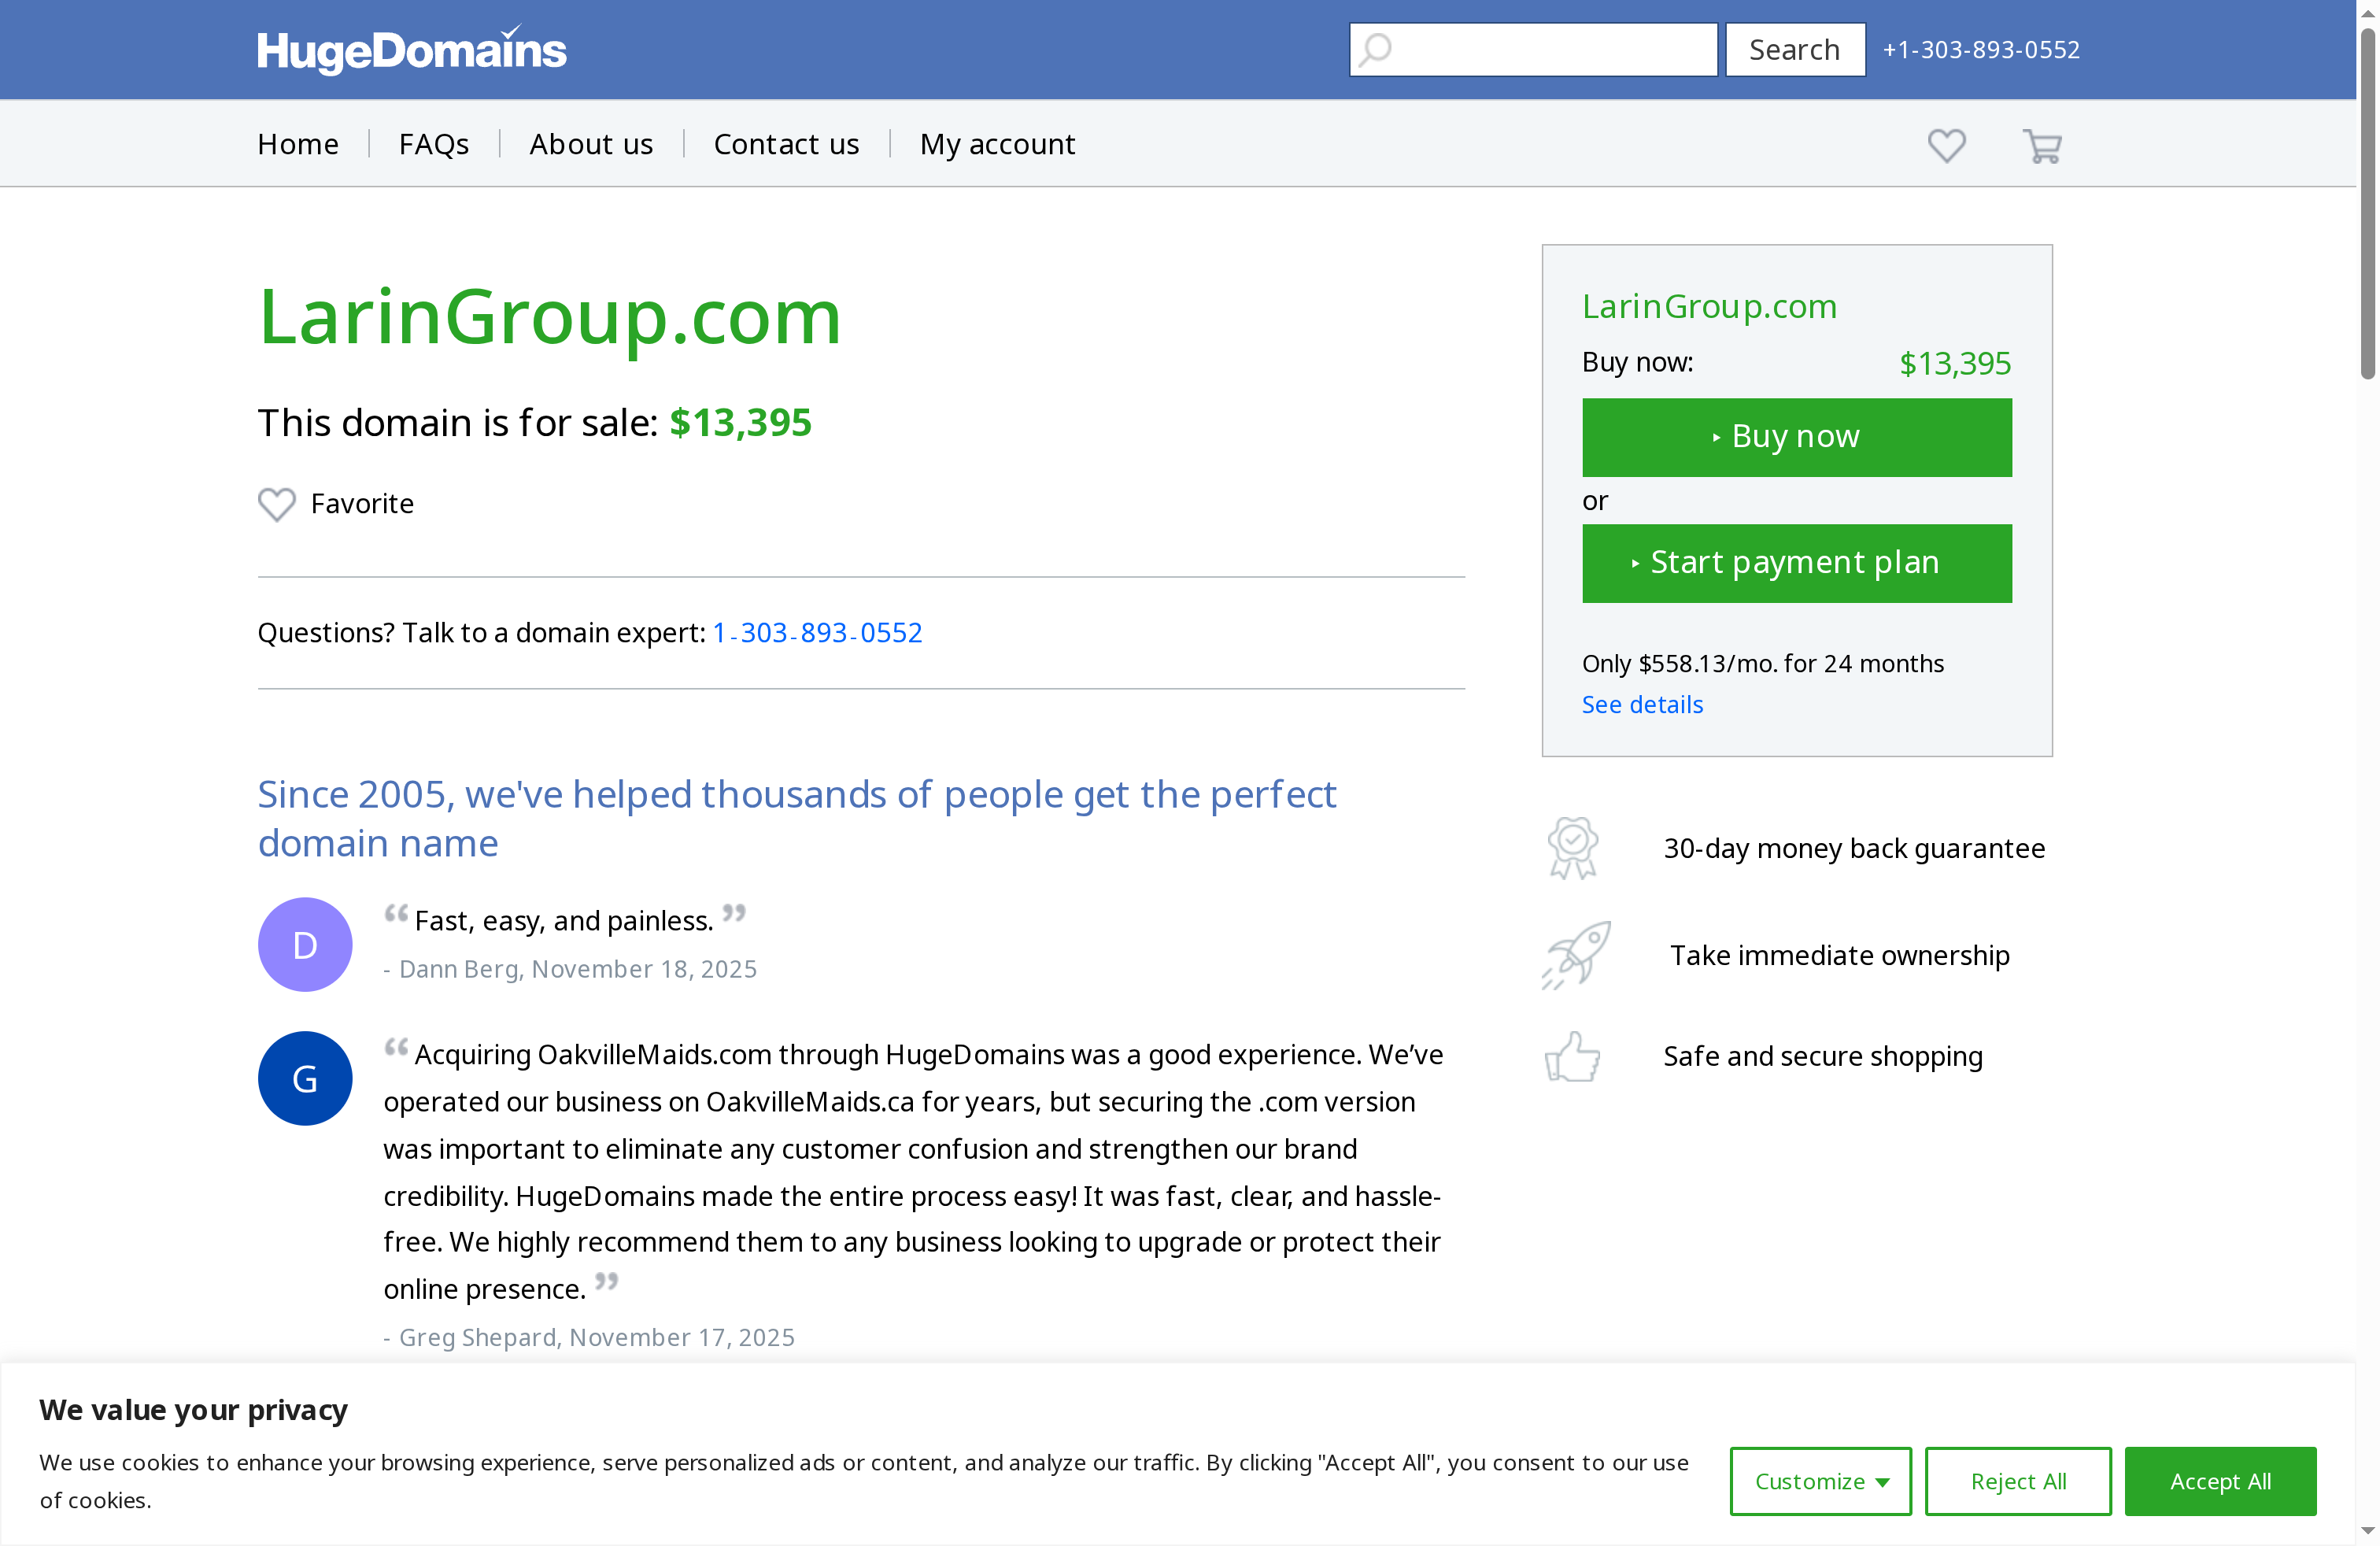Click the Buy now button
The image size is (2380, 1546).
click(x=1796, y=437)
